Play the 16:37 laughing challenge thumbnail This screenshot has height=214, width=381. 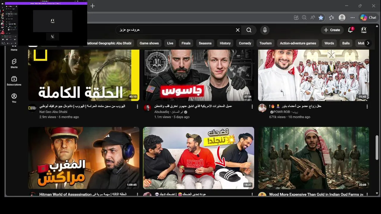(x=199, y=158)
